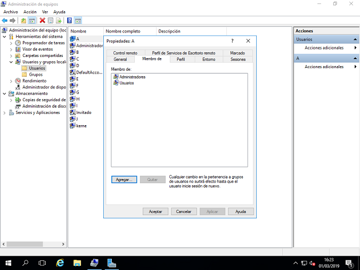Image resolution: width=360 pixels, height=270 pixels.
Task: Collapse the A section in Acciones pane
Action: coord(355,59)
